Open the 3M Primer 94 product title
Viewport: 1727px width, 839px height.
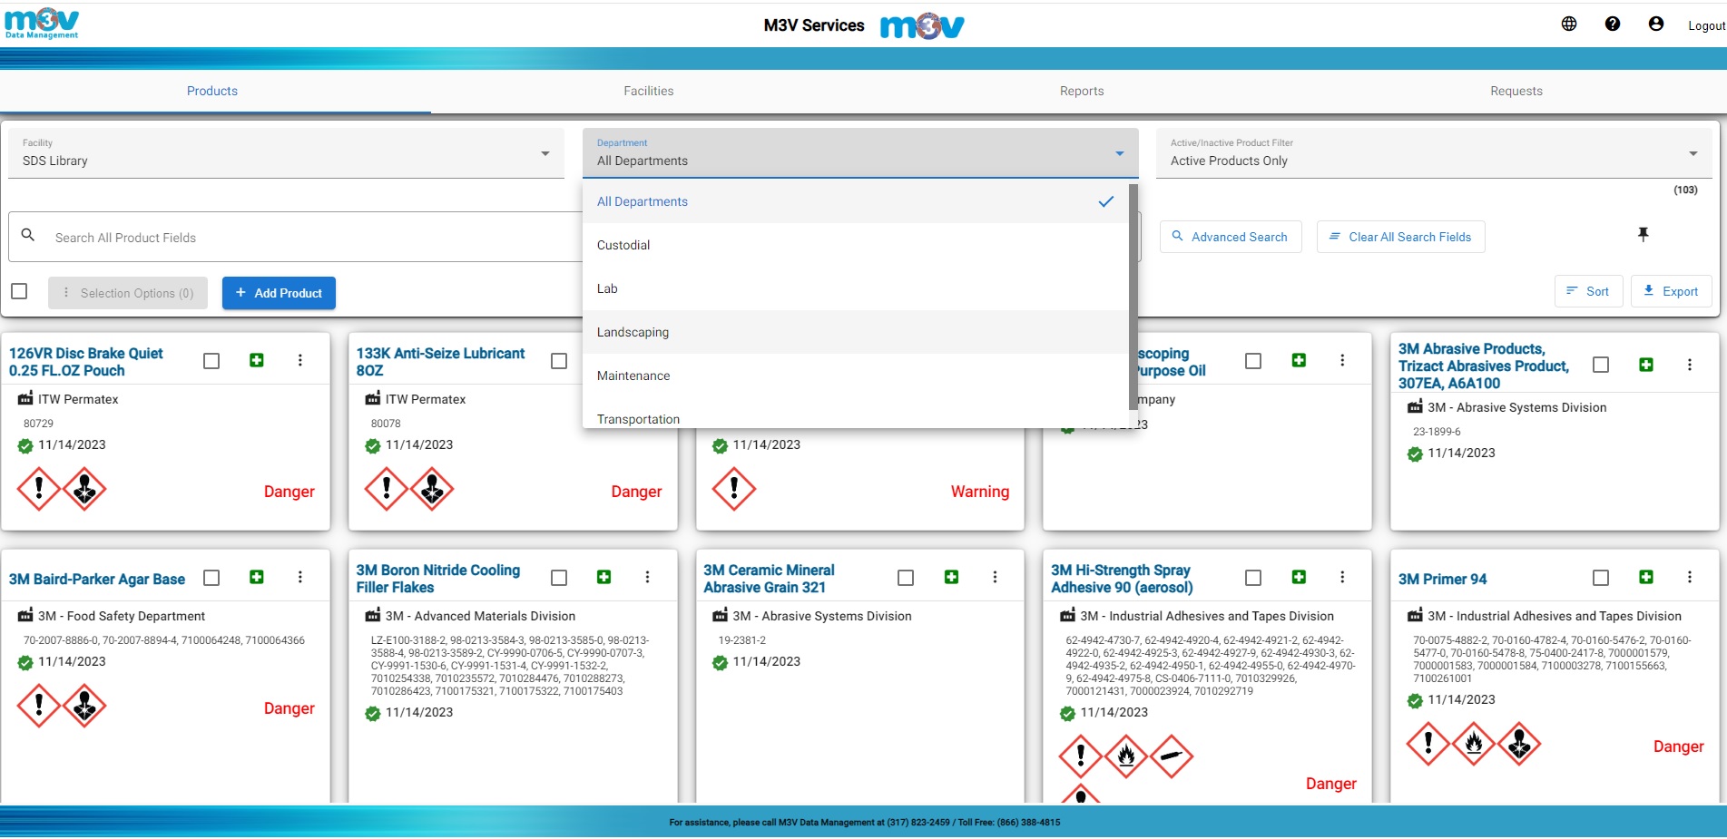tap(1442, 579)
